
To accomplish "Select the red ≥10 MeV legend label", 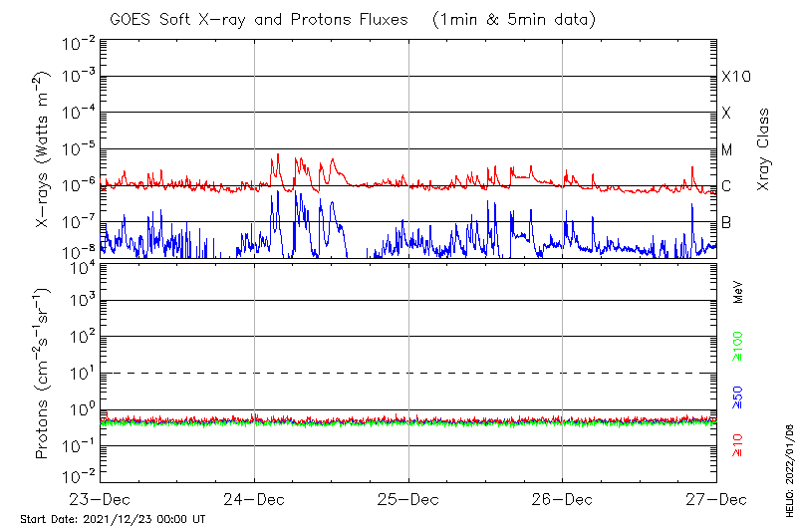I will pos(738,446).
